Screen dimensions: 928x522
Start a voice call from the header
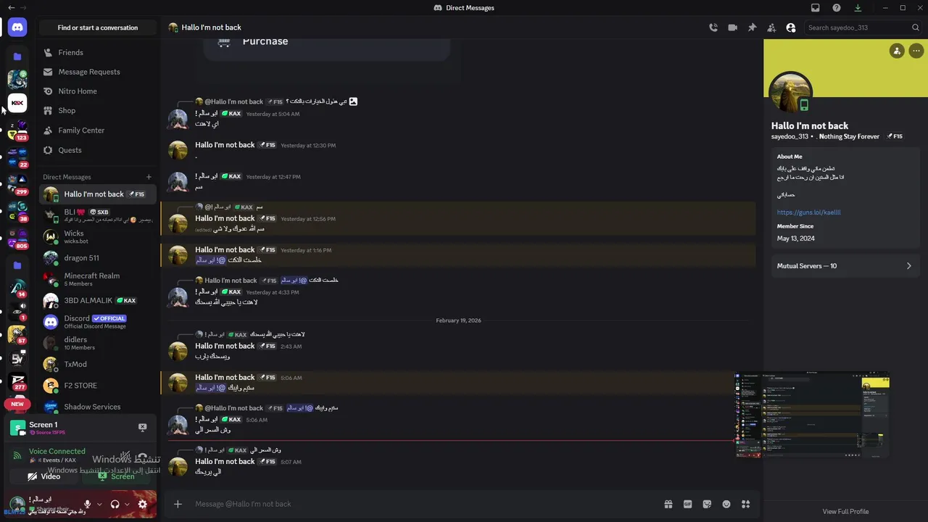(713, 28)
